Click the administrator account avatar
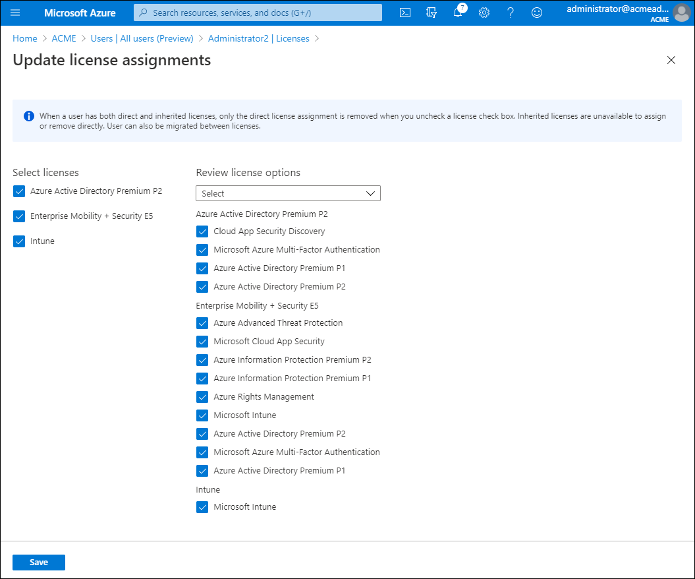Image resolution: width=695 pixels, height=579 pixels. click(x=681, y=13)
